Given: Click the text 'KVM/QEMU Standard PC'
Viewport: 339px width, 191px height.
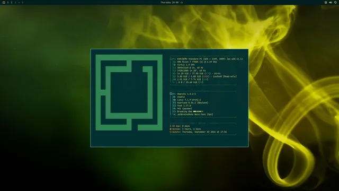Looking at the screenshot, I should coord(190,59).
